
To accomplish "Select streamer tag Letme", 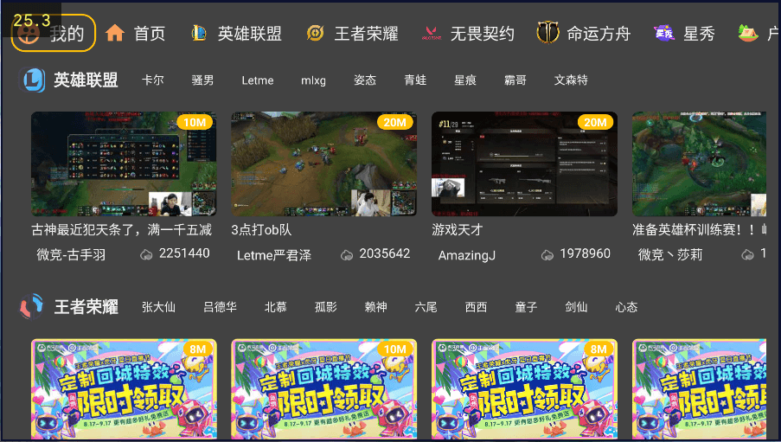I will click(258, 80).
